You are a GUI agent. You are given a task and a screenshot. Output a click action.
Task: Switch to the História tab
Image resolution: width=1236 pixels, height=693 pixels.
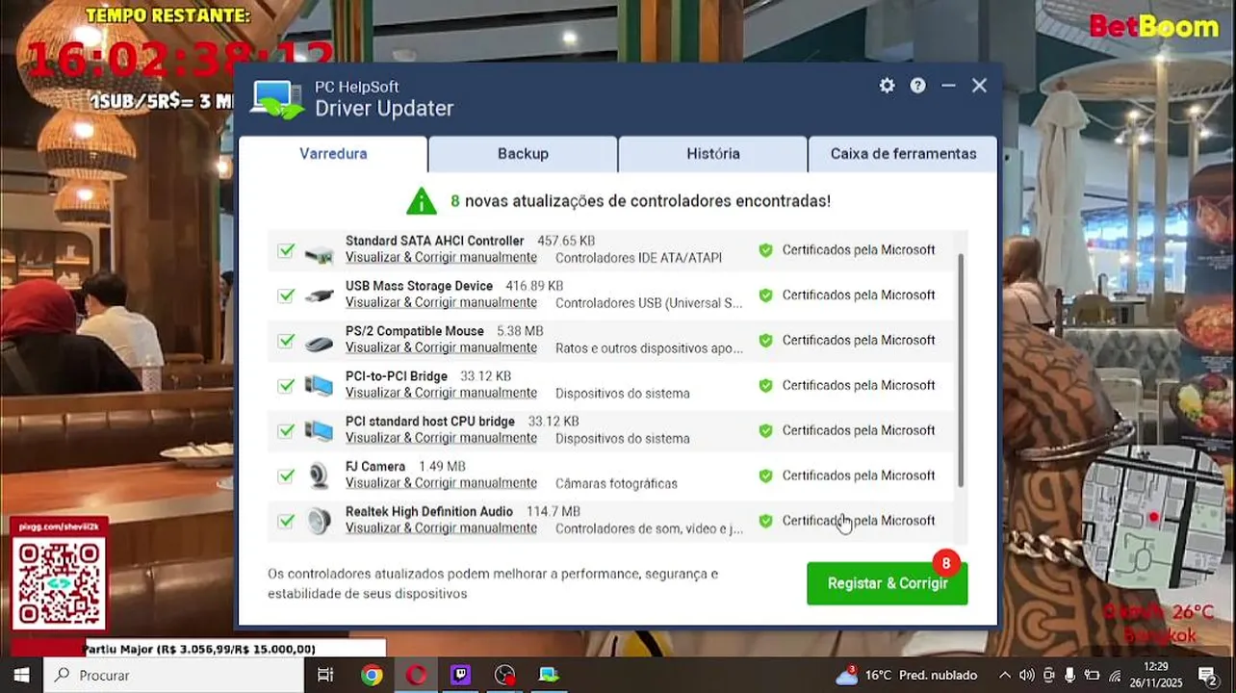tap(712, 153)
